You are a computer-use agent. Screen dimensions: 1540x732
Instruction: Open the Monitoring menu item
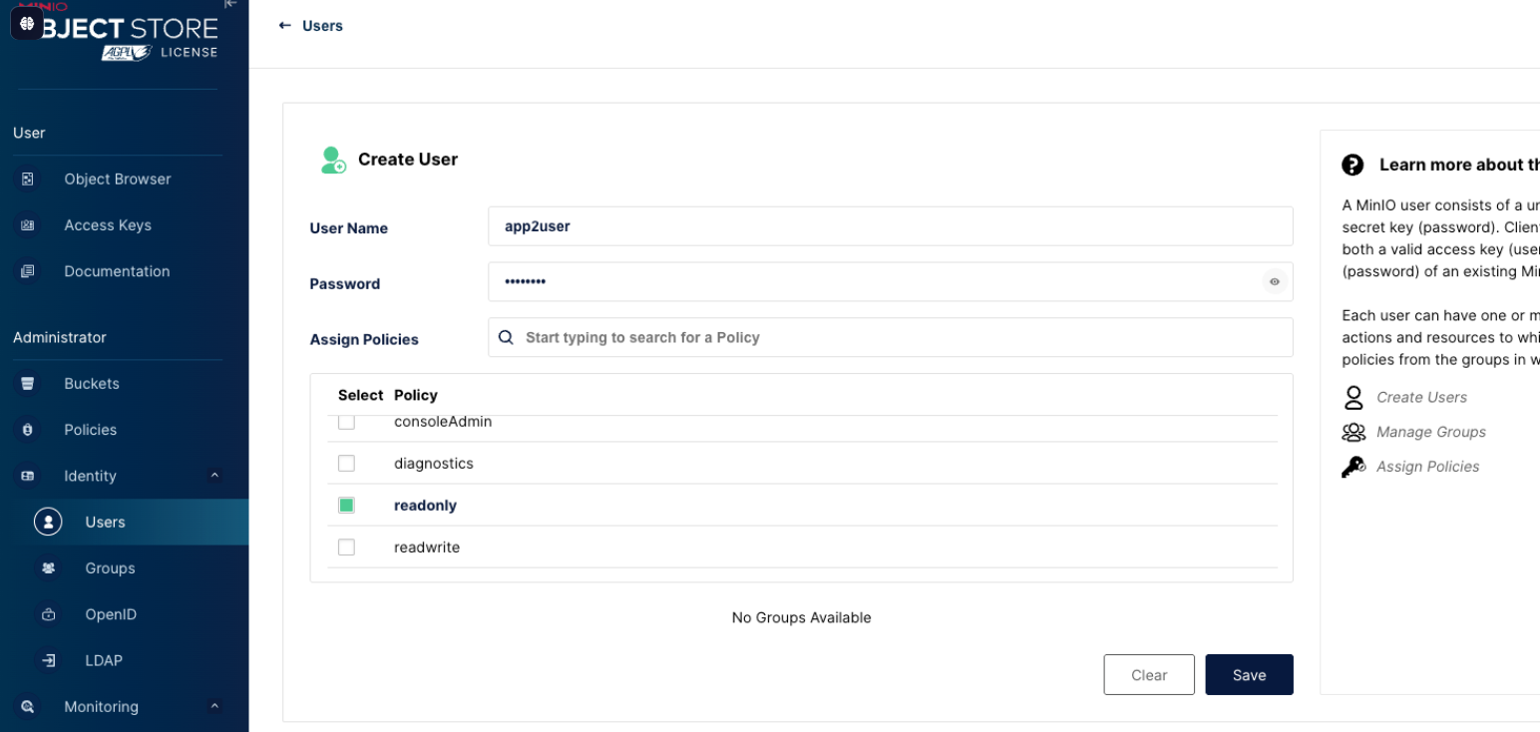[101, 706]
